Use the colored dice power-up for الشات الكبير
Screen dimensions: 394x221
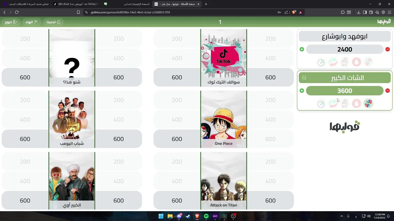point(368,104)
